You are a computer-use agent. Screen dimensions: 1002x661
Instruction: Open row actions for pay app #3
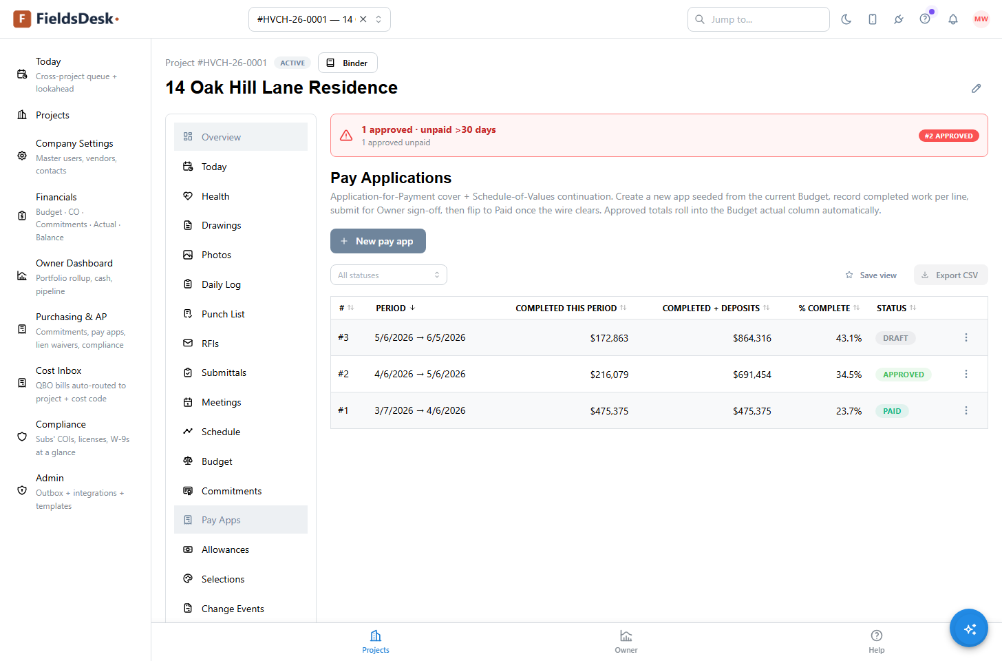966,337
